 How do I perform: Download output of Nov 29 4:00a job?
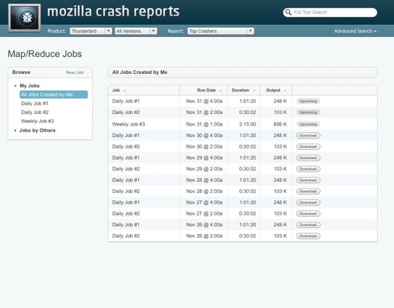click(x=308, y=158)
